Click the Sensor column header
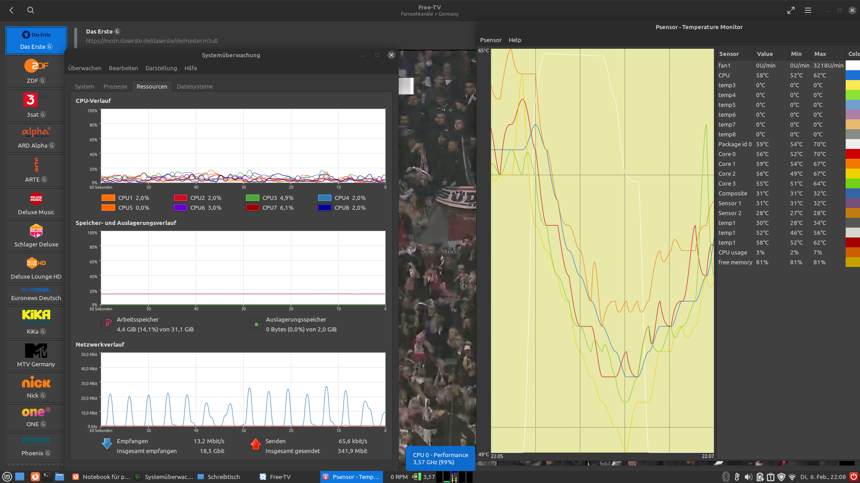860x483 pixels. point(729,54)
